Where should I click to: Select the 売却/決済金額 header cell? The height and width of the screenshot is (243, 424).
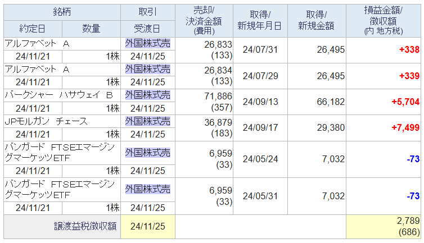pyautogui.click(x=204, y=21)
